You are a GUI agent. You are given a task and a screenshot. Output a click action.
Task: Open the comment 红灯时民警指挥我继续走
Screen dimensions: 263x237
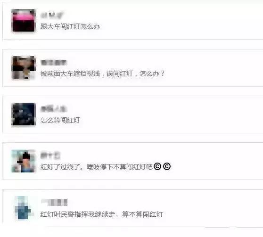pos(78,214)
